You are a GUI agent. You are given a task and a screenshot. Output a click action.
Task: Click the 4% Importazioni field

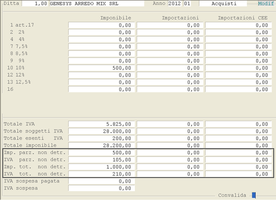click(170, 39)
